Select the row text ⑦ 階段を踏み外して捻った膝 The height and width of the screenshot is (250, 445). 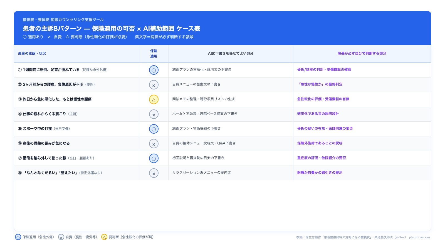(42, 158)
